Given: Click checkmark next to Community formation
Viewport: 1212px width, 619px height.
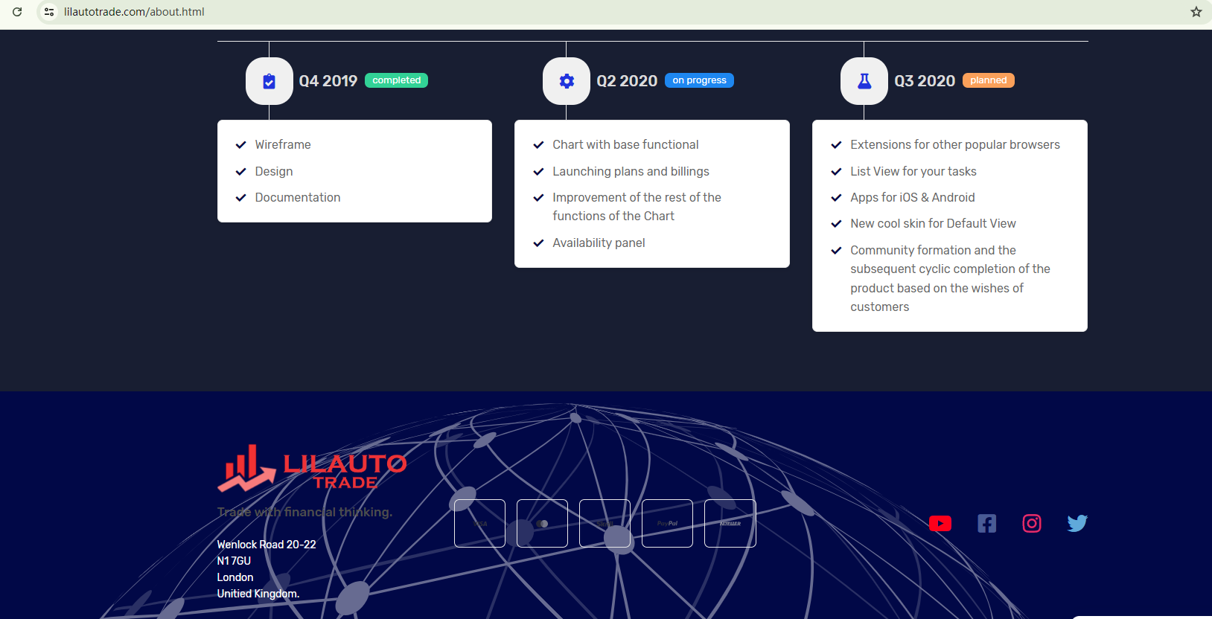Looking at the screenshot, I should [836, 251].
